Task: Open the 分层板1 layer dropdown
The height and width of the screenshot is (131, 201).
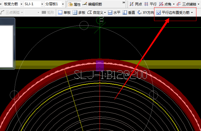Action: (63, 4)
